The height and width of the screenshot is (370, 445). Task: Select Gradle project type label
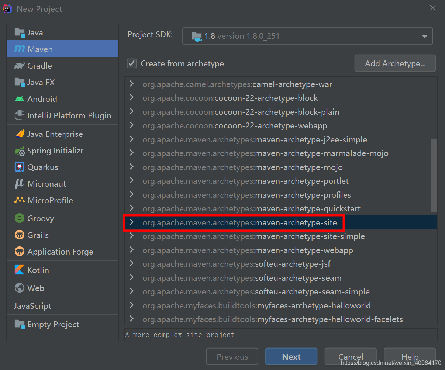point(39,66)
